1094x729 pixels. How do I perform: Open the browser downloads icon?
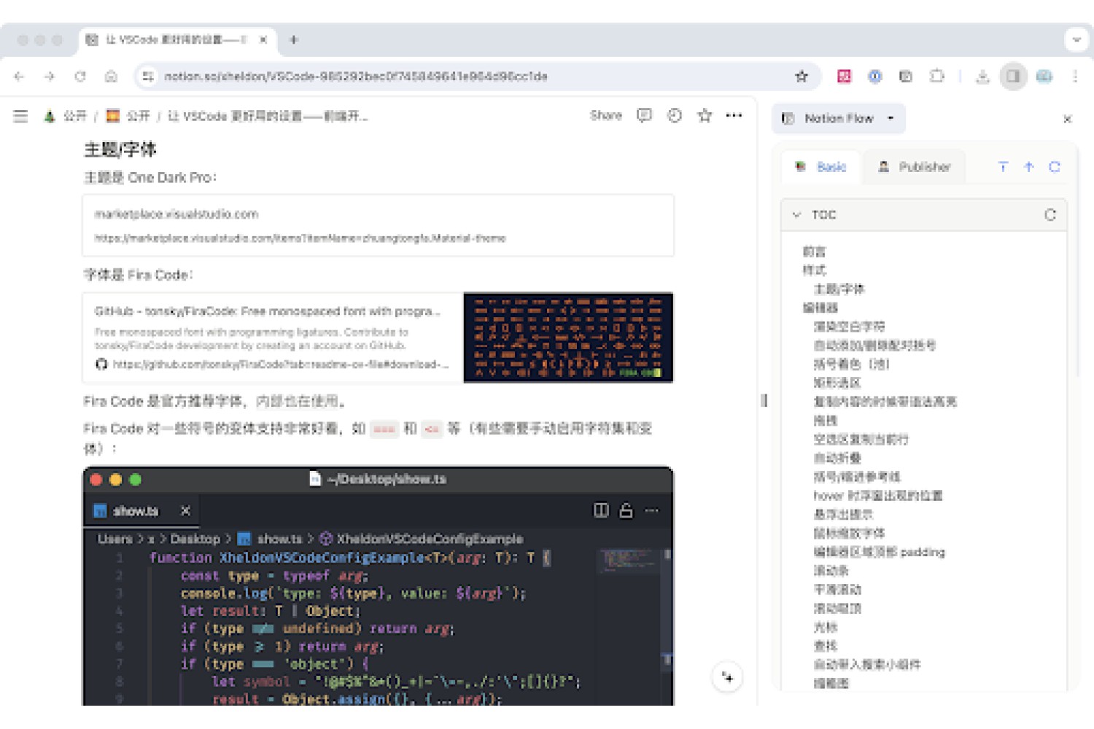click(x=982, y=77)
